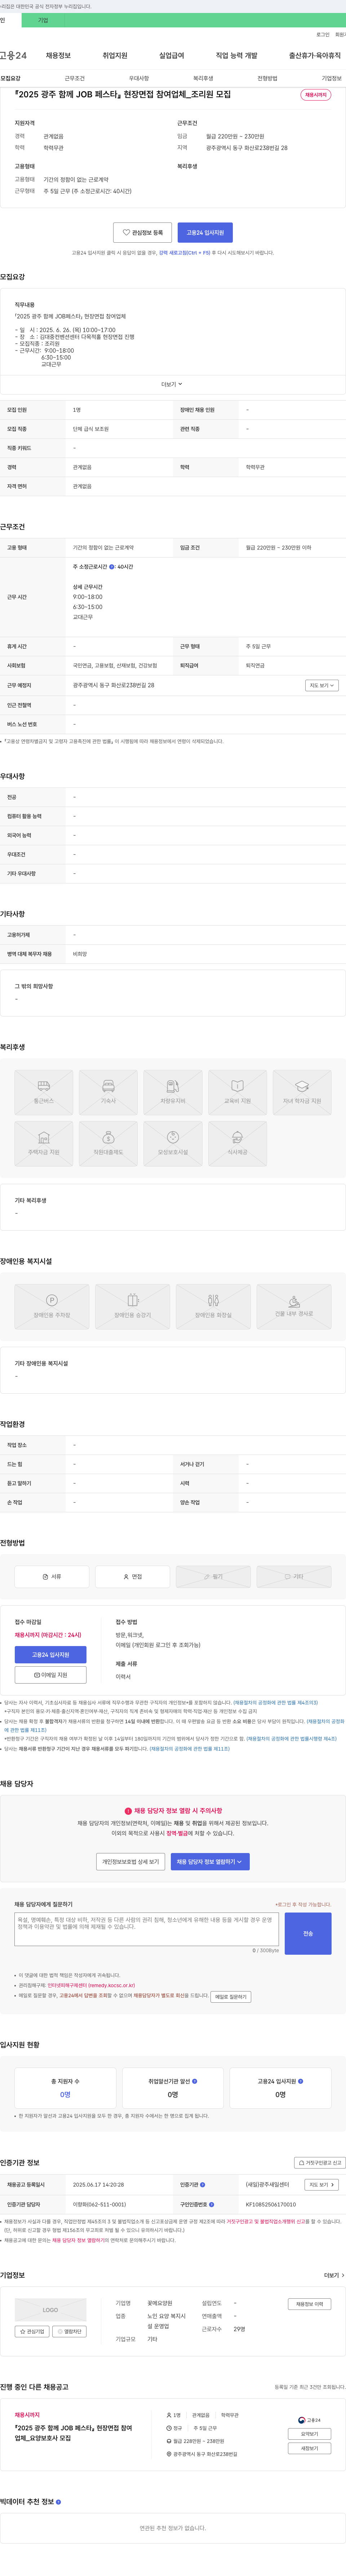Jump to the 전형방법 section tab
346x2576 pixels.
tap(267, 78)
